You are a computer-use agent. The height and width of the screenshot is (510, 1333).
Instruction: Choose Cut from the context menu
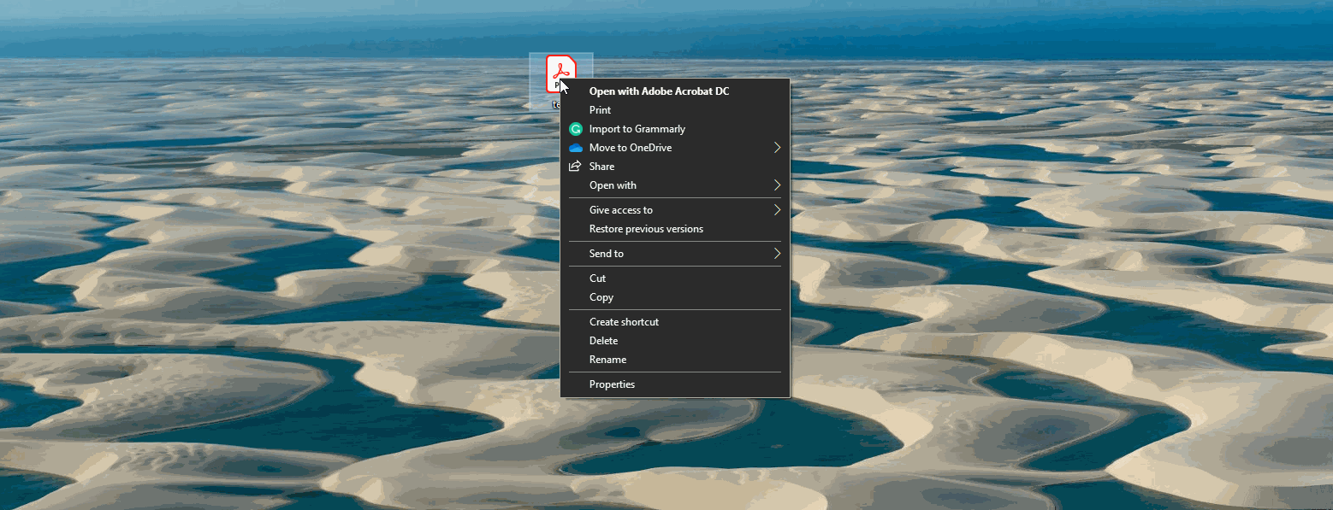click(x=675, y=278)
